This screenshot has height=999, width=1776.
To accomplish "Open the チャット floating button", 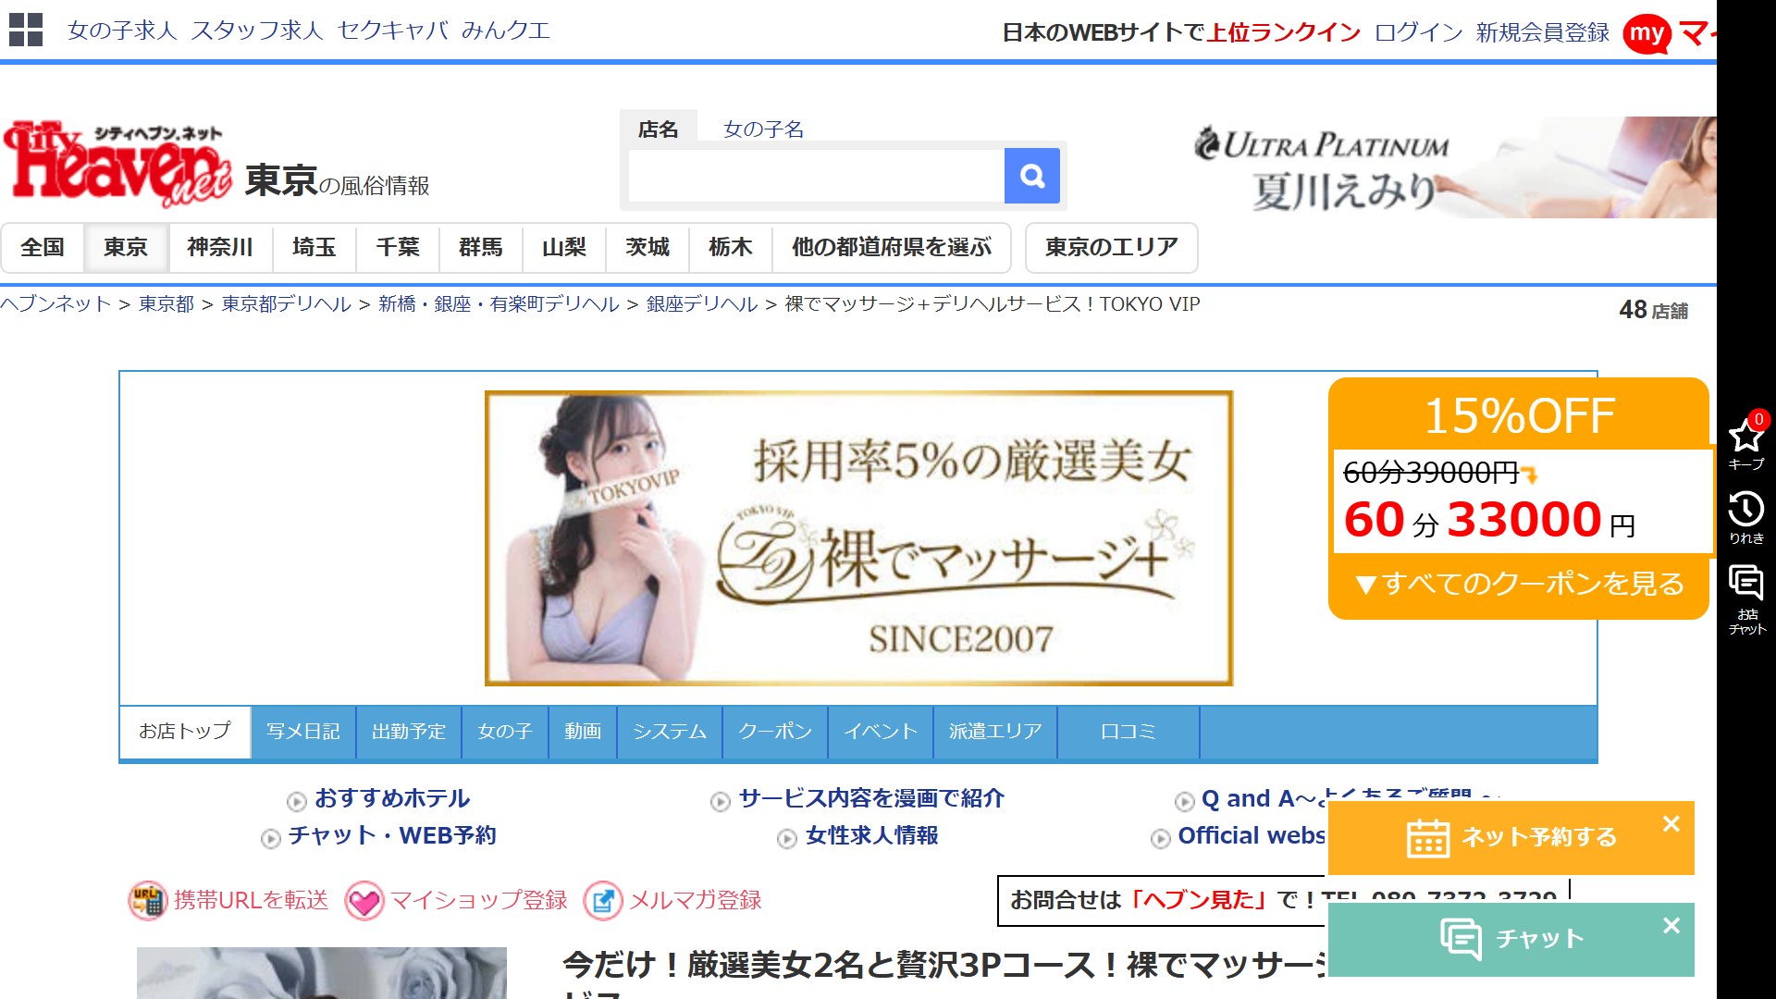I will click(x=1511, y=940).
